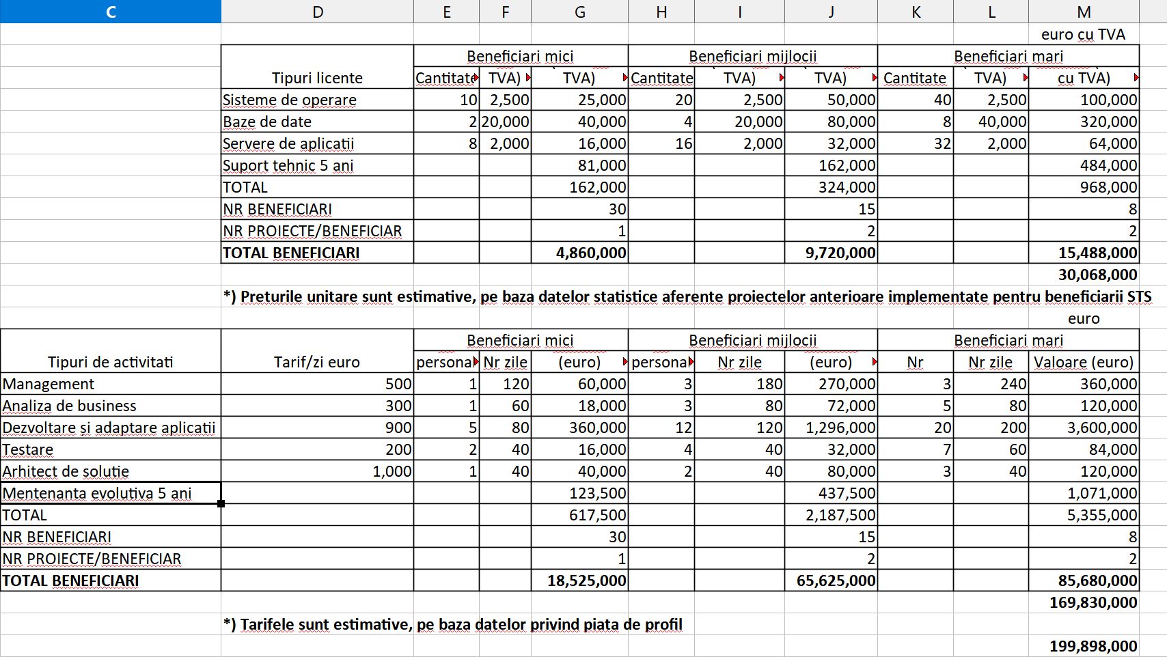Select the Preturile unitare sunt estimative note
This screenshot has width=1167, height=657.
pos(687,296)
